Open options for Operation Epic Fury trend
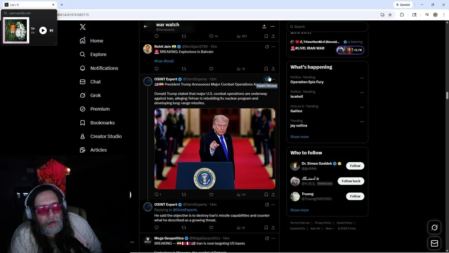The image size is (449, 253). point(362,78)
